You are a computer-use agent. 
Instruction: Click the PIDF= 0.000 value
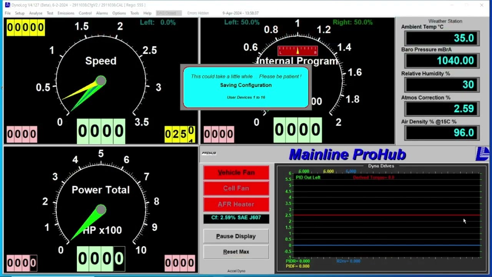[x=298, y=266]
